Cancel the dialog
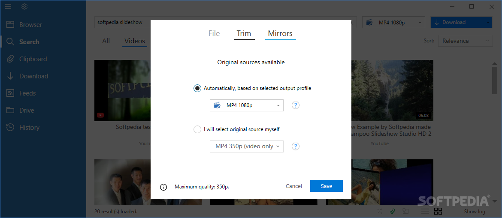The image size is (502, 218). click(294, 186)
